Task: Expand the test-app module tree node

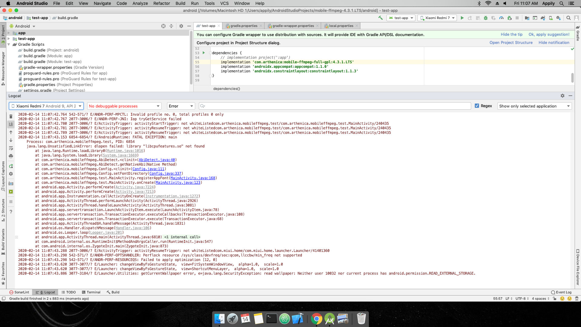Action: pyautogui.click(x=9, y=39)
